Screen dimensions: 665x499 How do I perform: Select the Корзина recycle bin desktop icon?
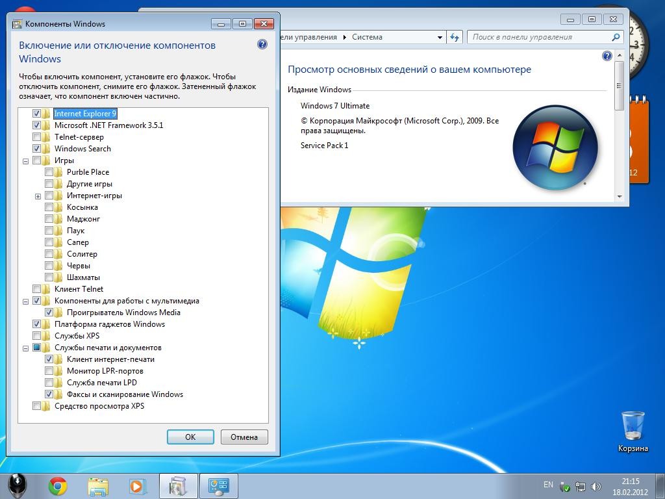[x=633, y=431]
